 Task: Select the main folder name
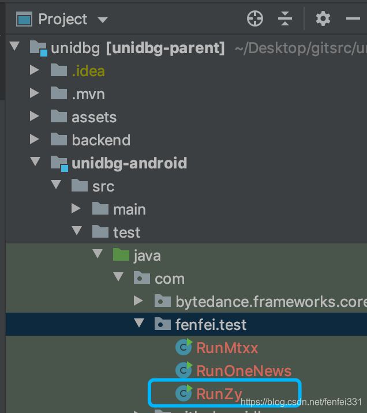click(x=129, y=209)
